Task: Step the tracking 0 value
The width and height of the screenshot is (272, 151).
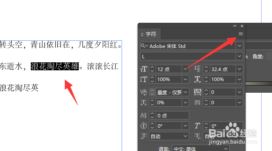Action: [206, 92]
